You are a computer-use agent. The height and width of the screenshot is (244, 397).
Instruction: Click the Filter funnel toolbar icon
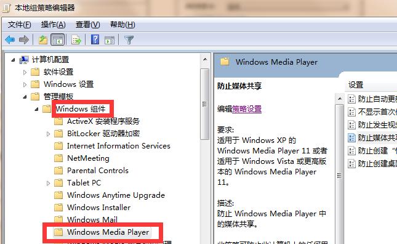tap(129, 40)
